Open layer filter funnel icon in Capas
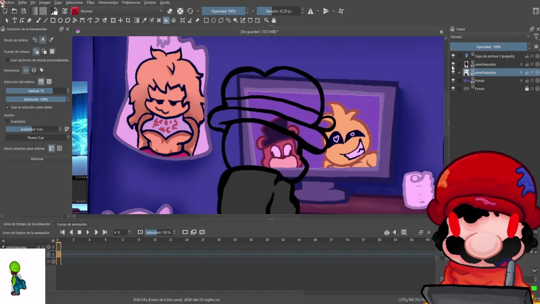The height and width of the screenshot is (304, 540). pos(536,37)
